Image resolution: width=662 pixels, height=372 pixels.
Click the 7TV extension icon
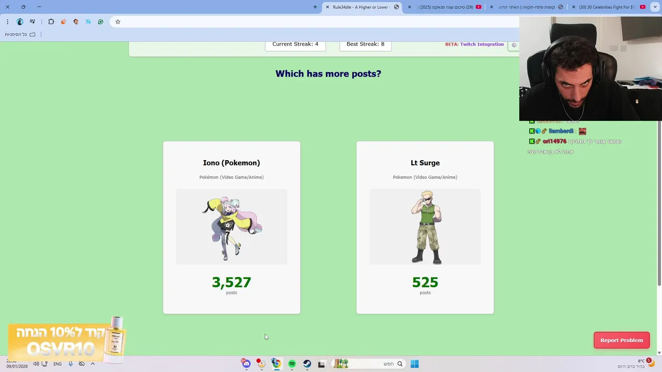(x=88, y=22)
